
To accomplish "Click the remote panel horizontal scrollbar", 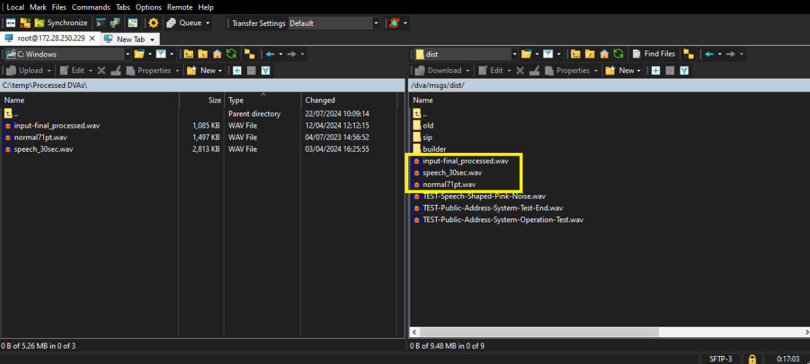I will coord(532,331).
